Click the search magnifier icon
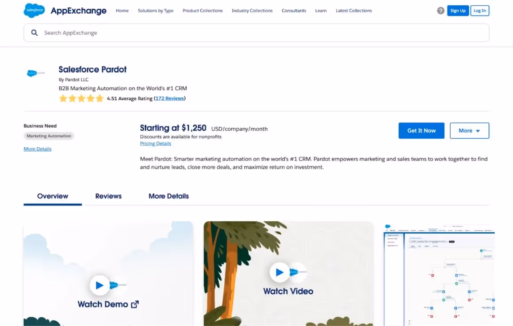The height and width of the screenshot is (326, 513). (x=34, y=33)
